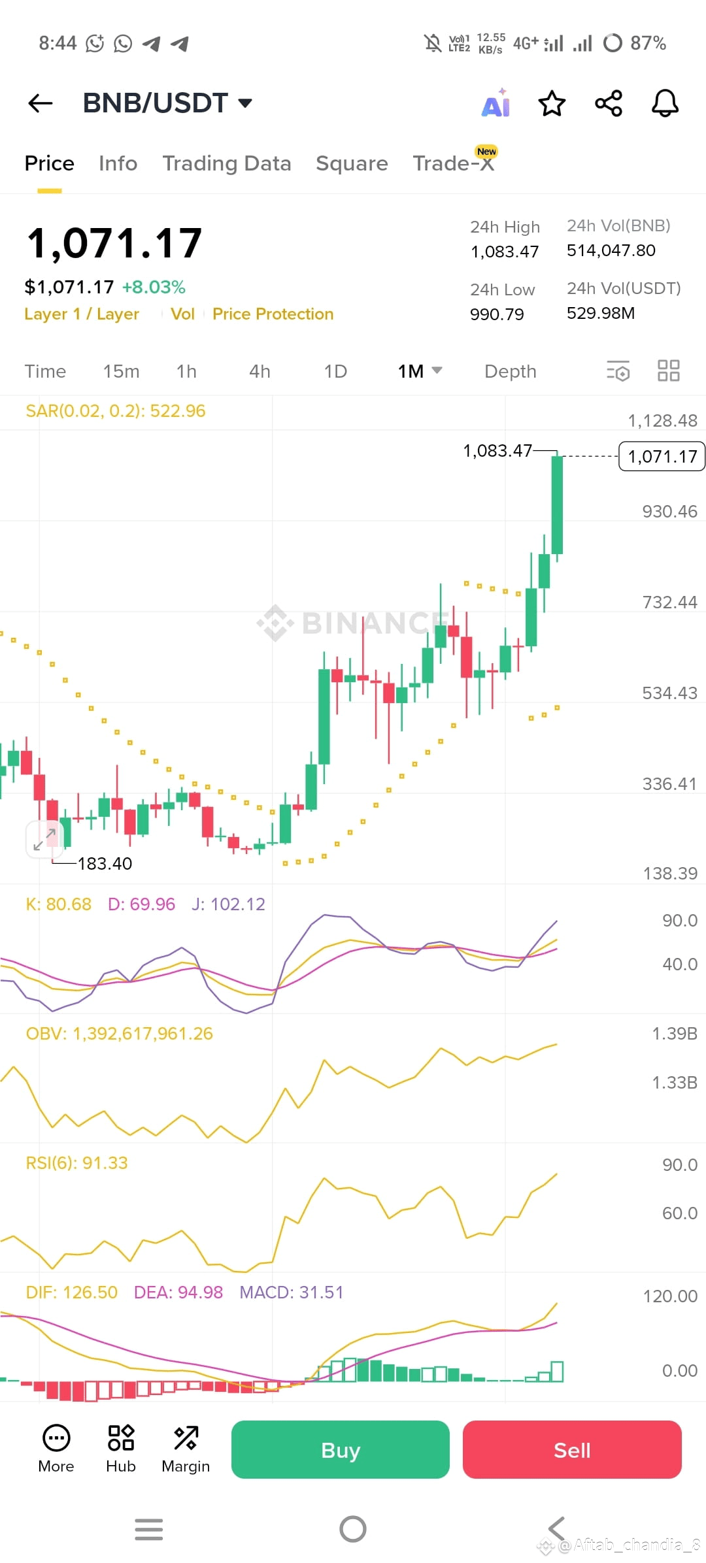The height and width of the screenshot is (1563, 706).
Task: Open the BNB/USDT pair selector dropdown
Action: pos(167,103)
